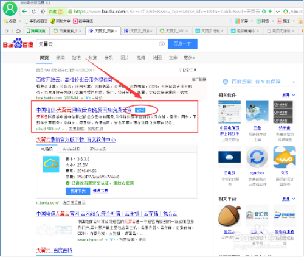Expand the arrow next to 翻译

click(294, 21)
